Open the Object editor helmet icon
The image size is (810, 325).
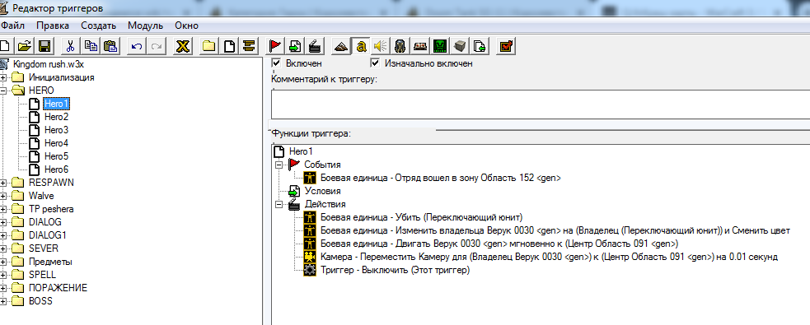click(x=400, y=46)
